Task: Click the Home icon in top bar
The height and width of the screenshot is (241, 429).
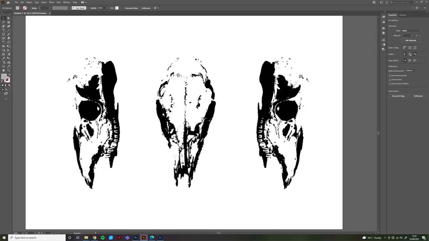Action: [8, 3]
